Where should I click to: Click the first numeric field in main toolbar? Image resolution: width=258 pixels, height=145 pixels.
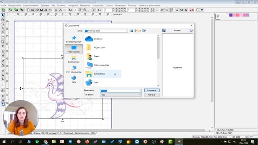coord(108,10)
